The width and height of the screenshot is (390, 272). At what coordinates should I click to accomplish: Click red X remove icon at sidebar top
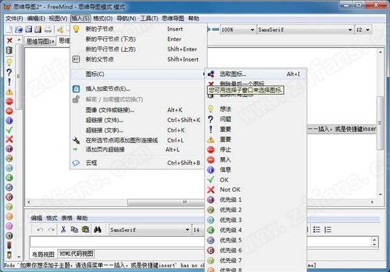[x=10, y=40]
